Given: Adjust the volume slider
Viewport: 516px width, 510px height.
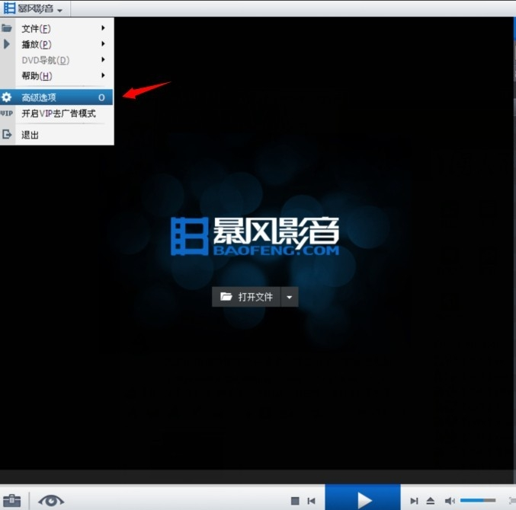Looking at the screenshot, I should point(478,500).
